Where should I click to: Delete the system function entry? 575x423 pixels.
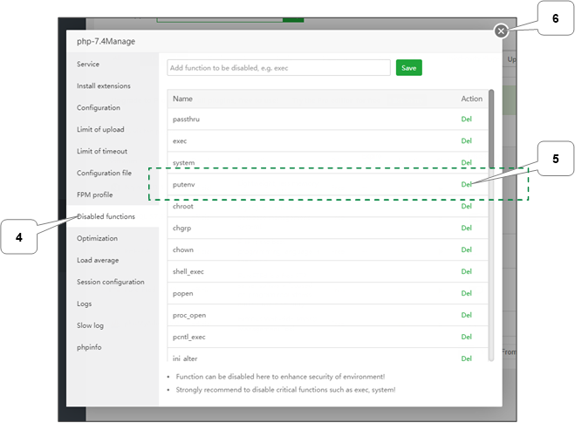466,162
